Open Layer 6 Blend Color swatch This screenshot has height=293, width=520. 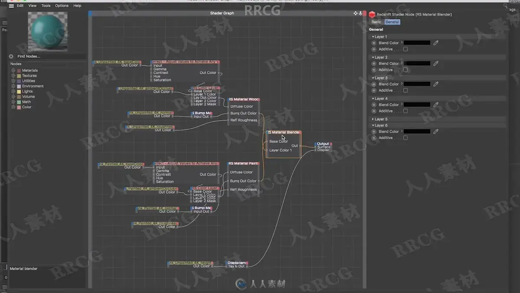coord(417,131)
